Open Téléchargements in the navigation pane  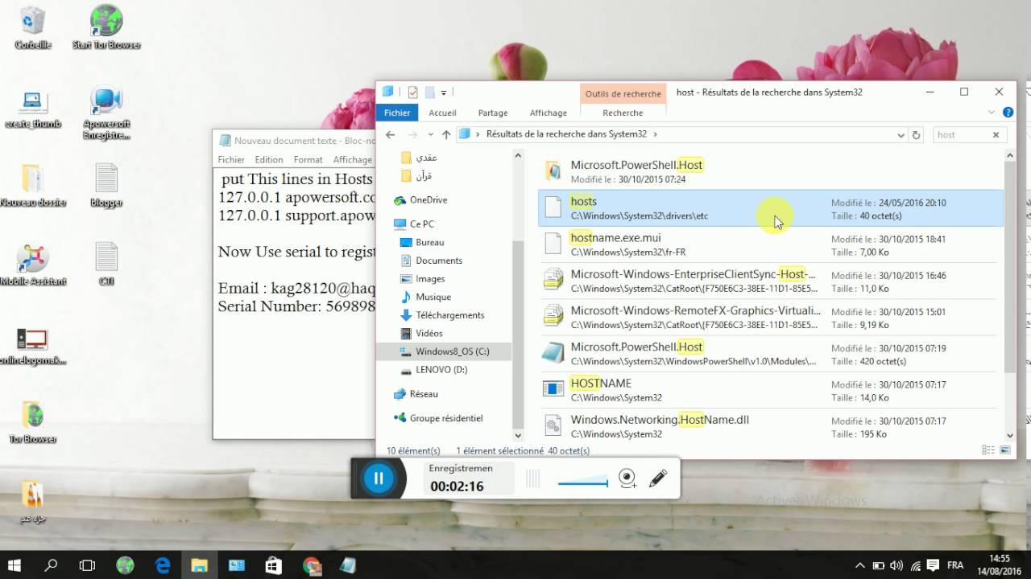[x=449, y=315]
